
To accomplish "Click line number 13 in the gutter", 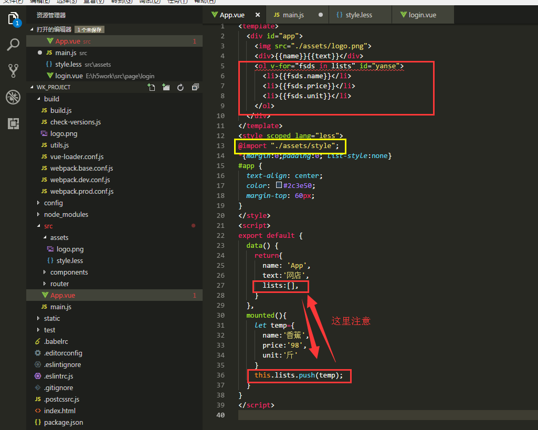I will pos(220,146).
